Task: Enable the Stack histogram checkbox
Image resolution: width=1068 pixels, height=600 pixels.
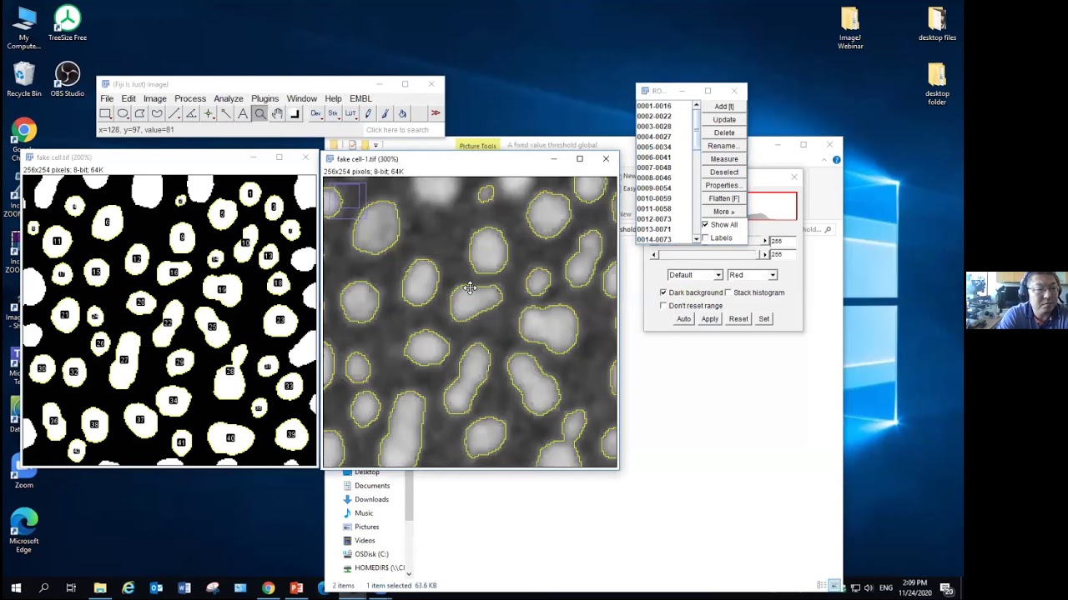Action: [x=728, y=292]
